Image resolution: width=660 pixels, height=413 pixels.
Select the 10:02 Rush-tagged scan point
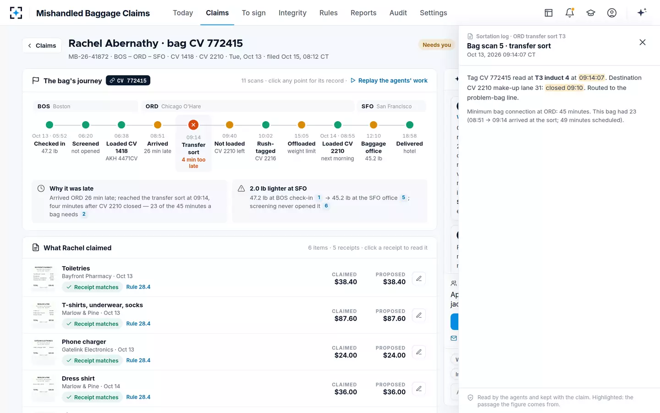coord(266,141)
